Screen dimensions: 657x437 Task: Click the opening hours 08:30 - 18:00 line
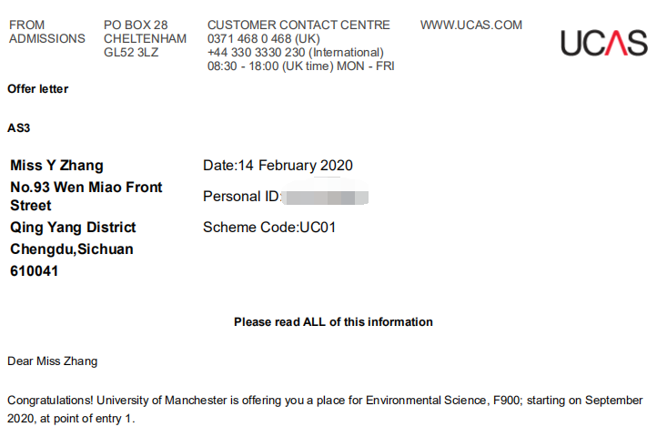pos(300,66)
